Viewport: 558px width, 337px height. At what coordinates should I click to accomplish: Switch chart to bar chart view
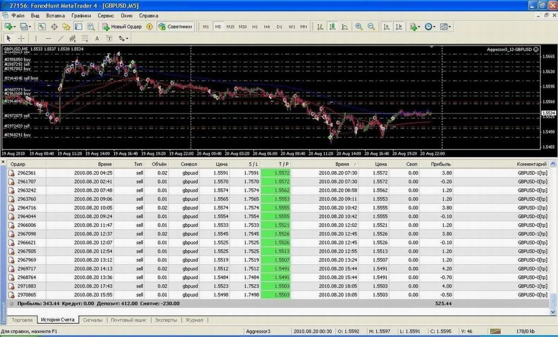coord(320,27)
